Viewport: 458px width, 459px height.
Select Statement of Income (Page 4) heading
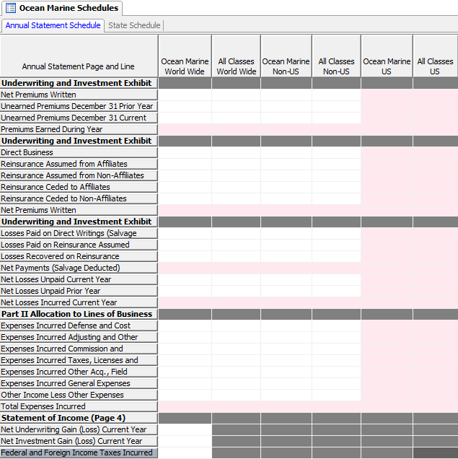(79, 418)
